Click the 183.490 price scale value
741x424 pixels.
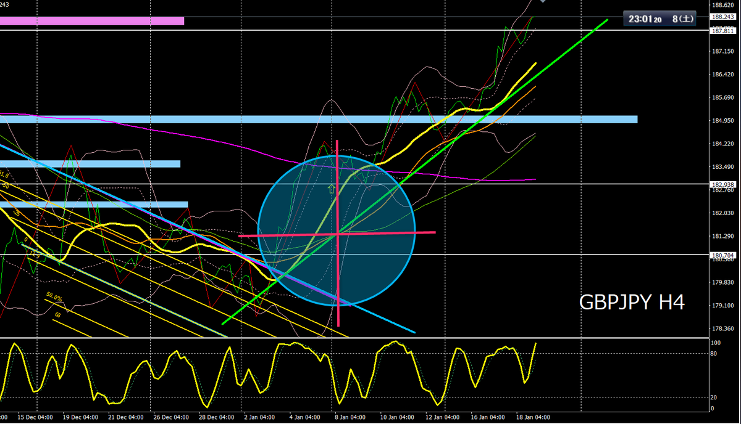pyautogui.click(x=723, y=167)
